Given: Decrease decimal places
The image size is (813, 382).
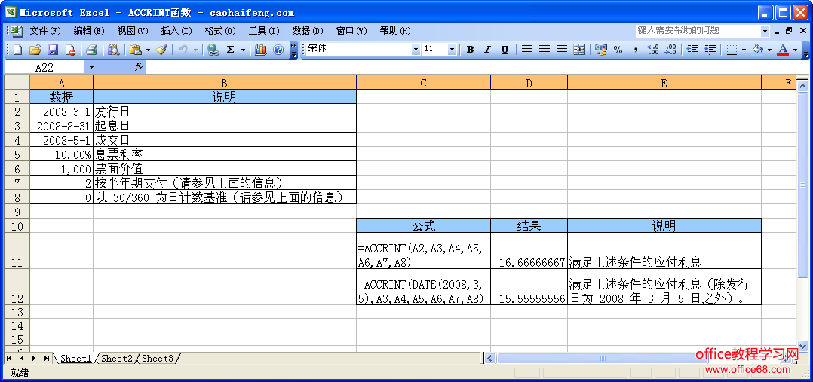Looking at the screenshot, I should pos(670,50).
